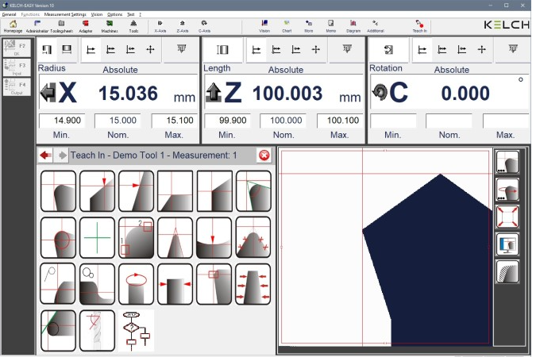The image size is (536, 357).
Task: Click the Z Min field showing 99.900
Action: click(x=228, y=121)
